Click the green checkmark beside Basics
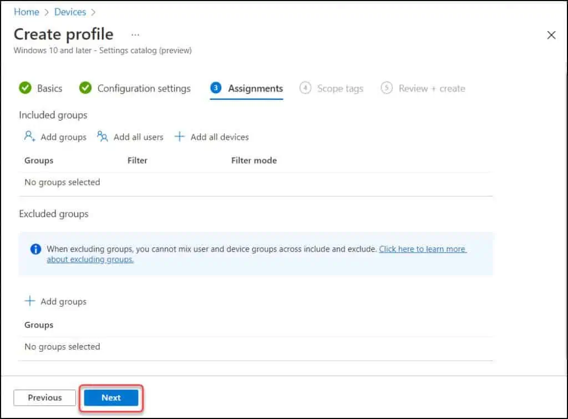This screenshot has height=419, width=568. click(26, 88)
